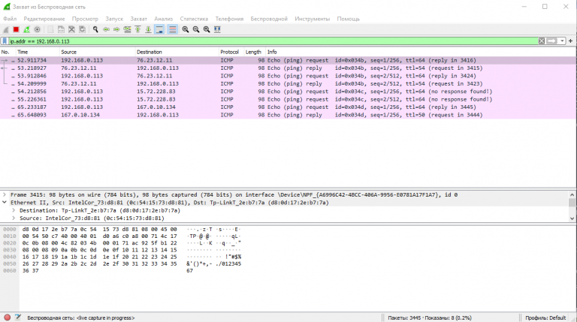The image size is (577, 322).
Task: Go to previous packet arrow
Action: 107,30
